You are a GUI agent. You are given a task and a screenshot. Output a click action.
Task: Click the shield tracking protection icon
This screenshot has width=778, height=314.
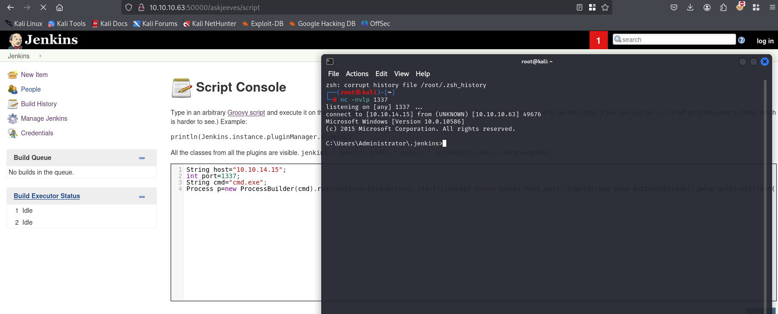(x=129, y=7)
